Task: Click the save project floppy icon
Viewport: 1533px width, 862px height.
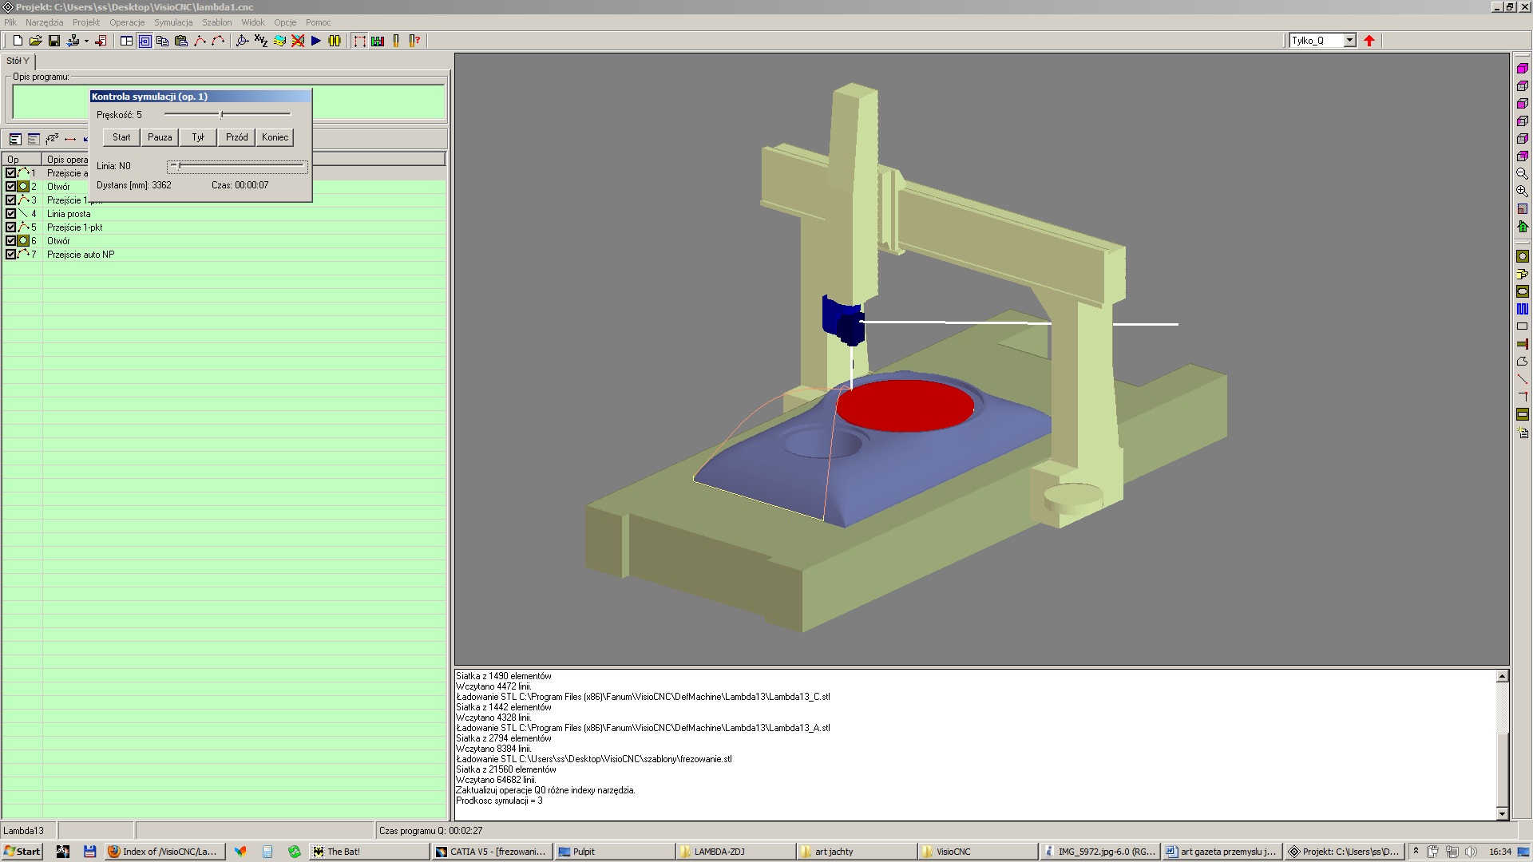Action: pyautogui.click(x=54, y=41)
